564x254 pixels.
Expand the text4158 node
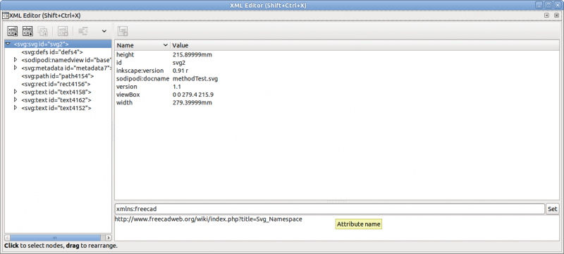pos(16,92)
